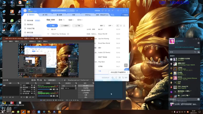The height and width of the screenshot is (114, 203).
Task: Open 排序 sort dropdown in music player
Action: [x=111, y=26]
